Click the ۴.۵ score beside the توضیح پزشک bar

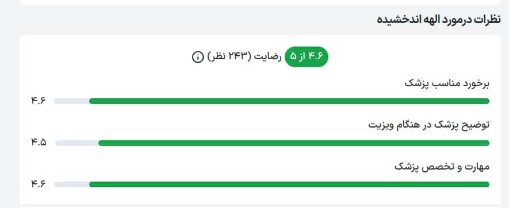[39, 142]
